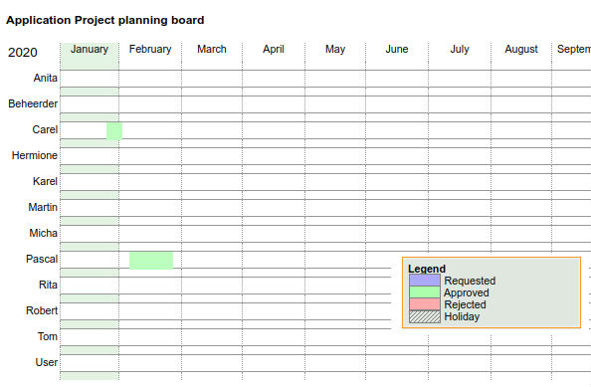Click the Application Project planning board title

(105, 20)
